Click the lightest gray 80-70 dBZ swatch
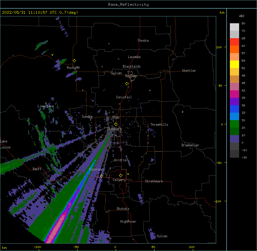Image resolution: width=257 pixels, height=251 pixels. click(x=234, y=27)
